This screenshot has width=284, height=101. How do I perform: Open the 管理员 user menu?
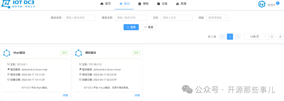[271, 5]
